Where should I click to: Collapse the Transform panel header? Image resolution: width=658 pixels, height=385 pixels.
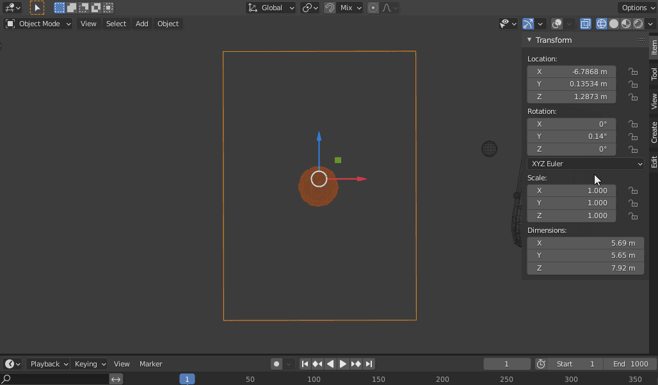(554, 40)
